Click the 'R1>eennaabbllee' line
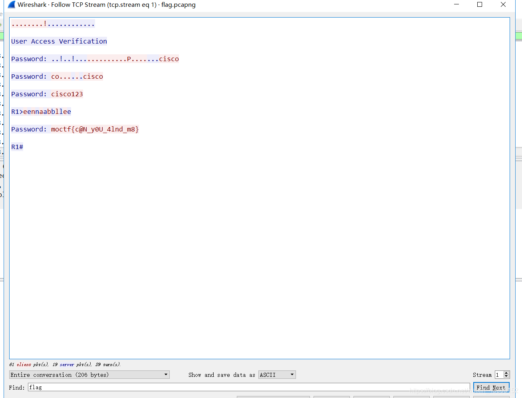The image size is (522, 398). click(x=41, y=111)
